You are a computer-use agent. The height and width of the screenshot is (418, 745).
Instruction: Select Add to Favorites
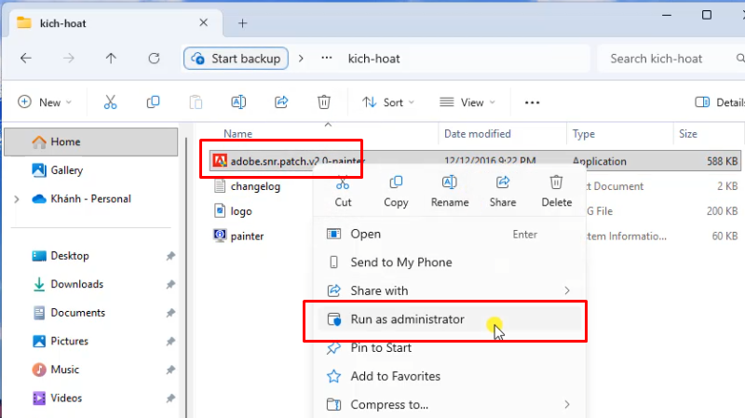(x=450, y=376)
